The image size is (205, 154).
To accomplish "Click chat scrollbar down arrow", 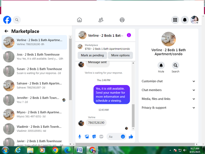I will tap(133, 129).
